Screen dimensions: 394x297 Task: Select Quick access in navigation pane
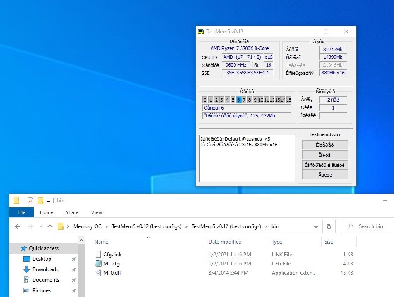44,248
